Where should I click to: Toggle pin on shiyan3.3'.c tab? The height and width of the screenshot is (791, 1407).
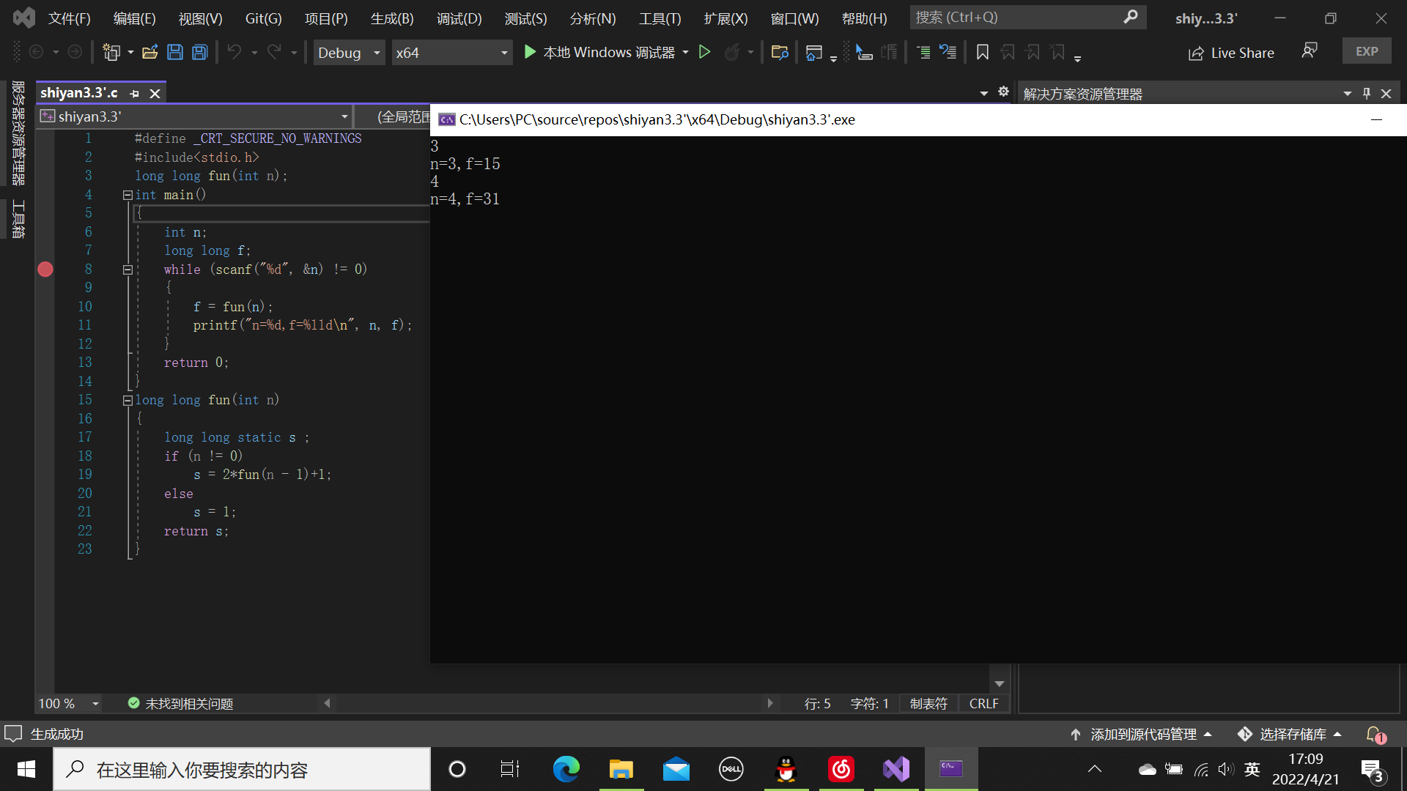click(x=134, y=94)
